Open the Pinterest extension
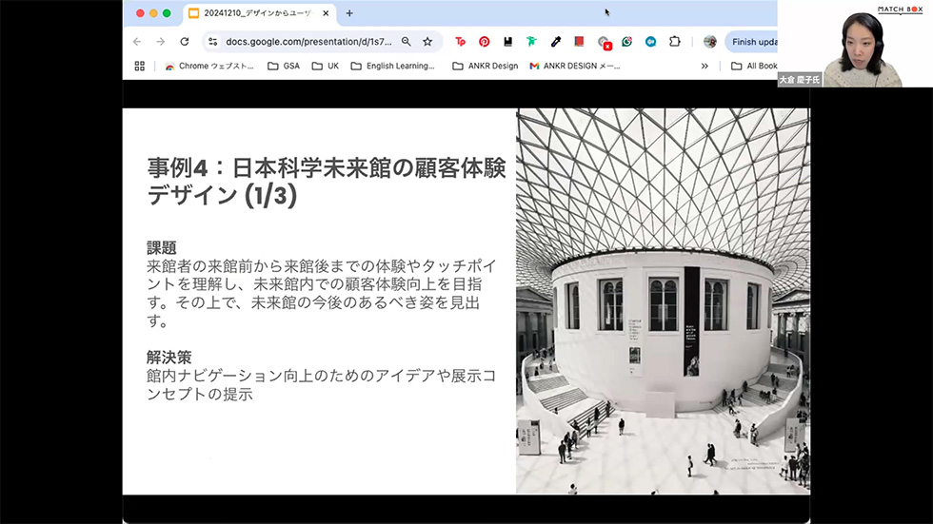This screenshot has width=933, height=524. pos(484,42)
